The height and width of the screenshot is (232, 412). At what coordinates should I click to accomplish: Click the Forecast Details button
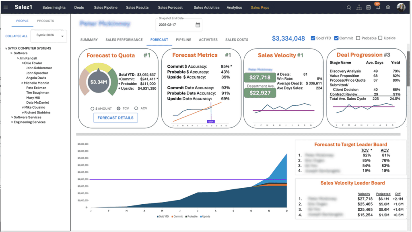(115, 118)
